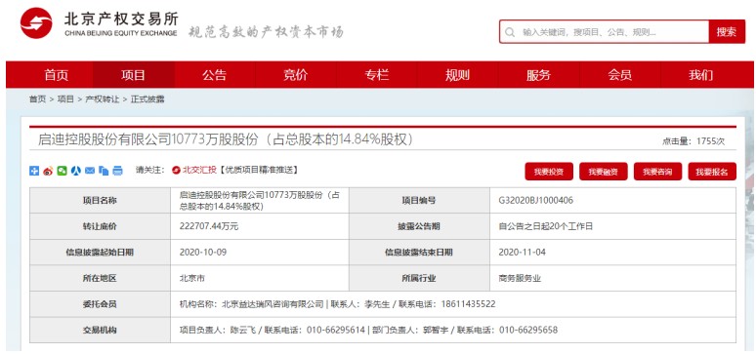Viewport: 756px width, 354px height.
Task: Click transfer price 222707.44万元
Action: (209, 226)
